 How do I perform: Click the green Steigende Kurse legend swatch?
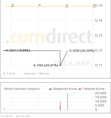51,89
